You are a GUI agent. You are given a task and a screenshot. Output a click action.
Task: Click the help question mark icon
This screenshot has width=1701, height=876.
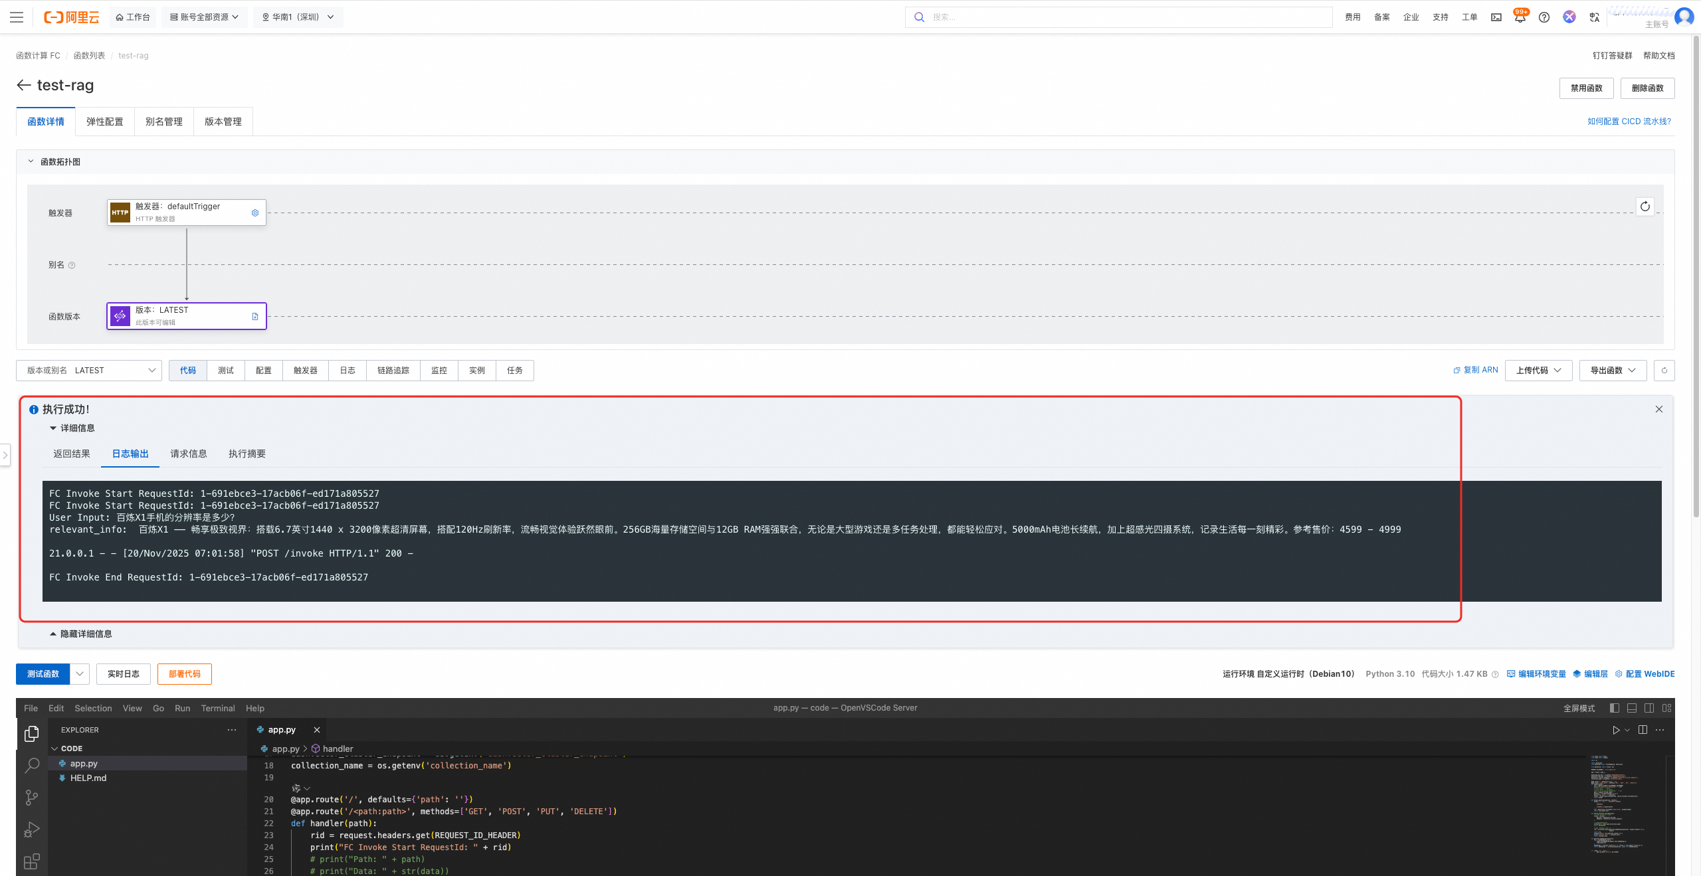[x=1544, y=17]
